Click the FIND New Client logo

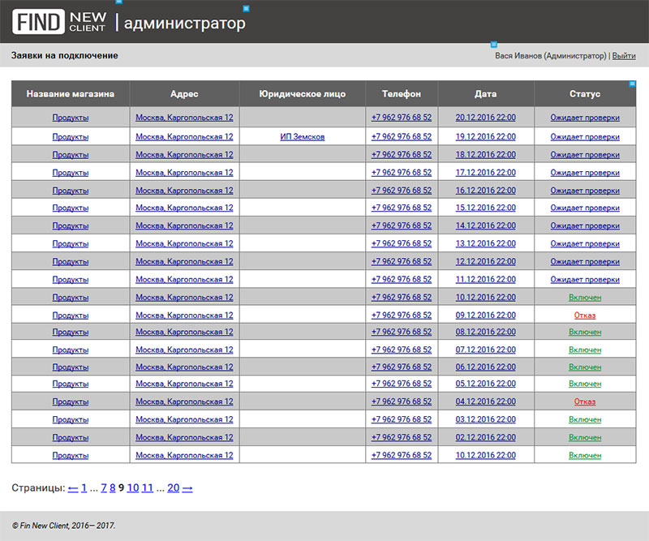point(58,22)
